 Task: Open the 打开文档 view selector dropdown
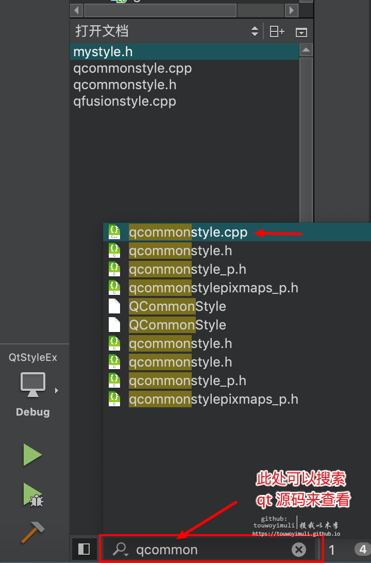click(255, 31)
